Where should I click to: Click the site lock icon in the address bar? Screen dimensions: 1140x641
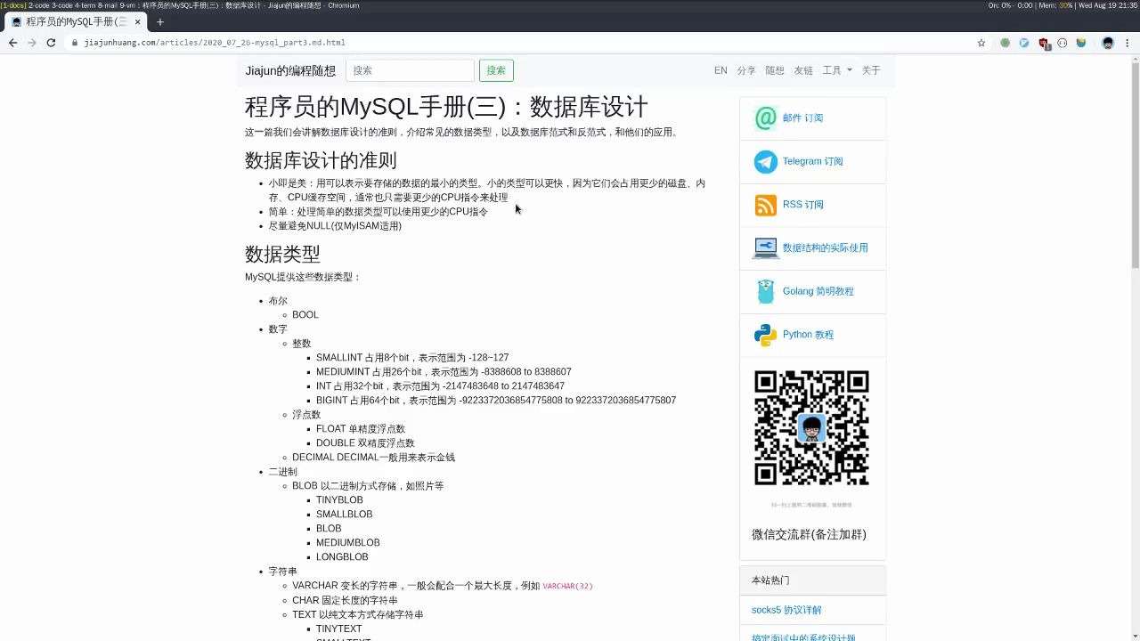(76, 43)
